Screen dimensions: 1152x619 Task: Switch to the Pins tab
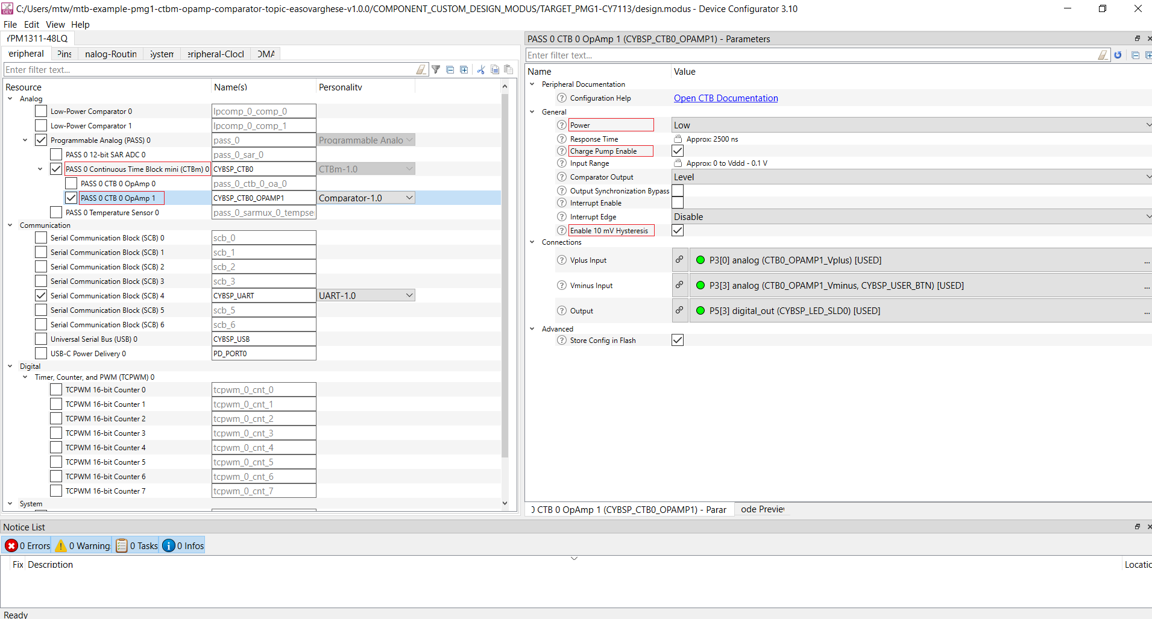point(65,54)
